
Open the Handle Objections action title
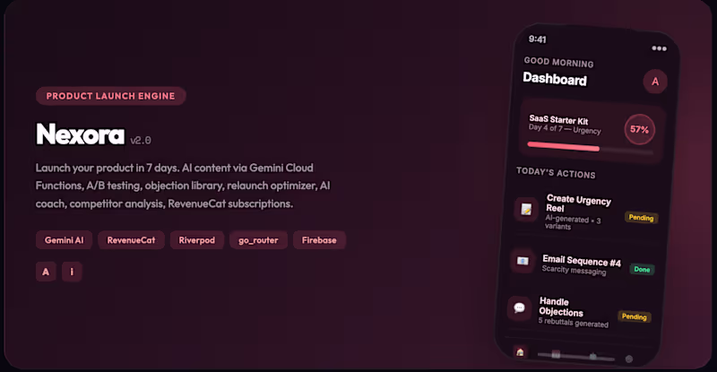(561, 307)
